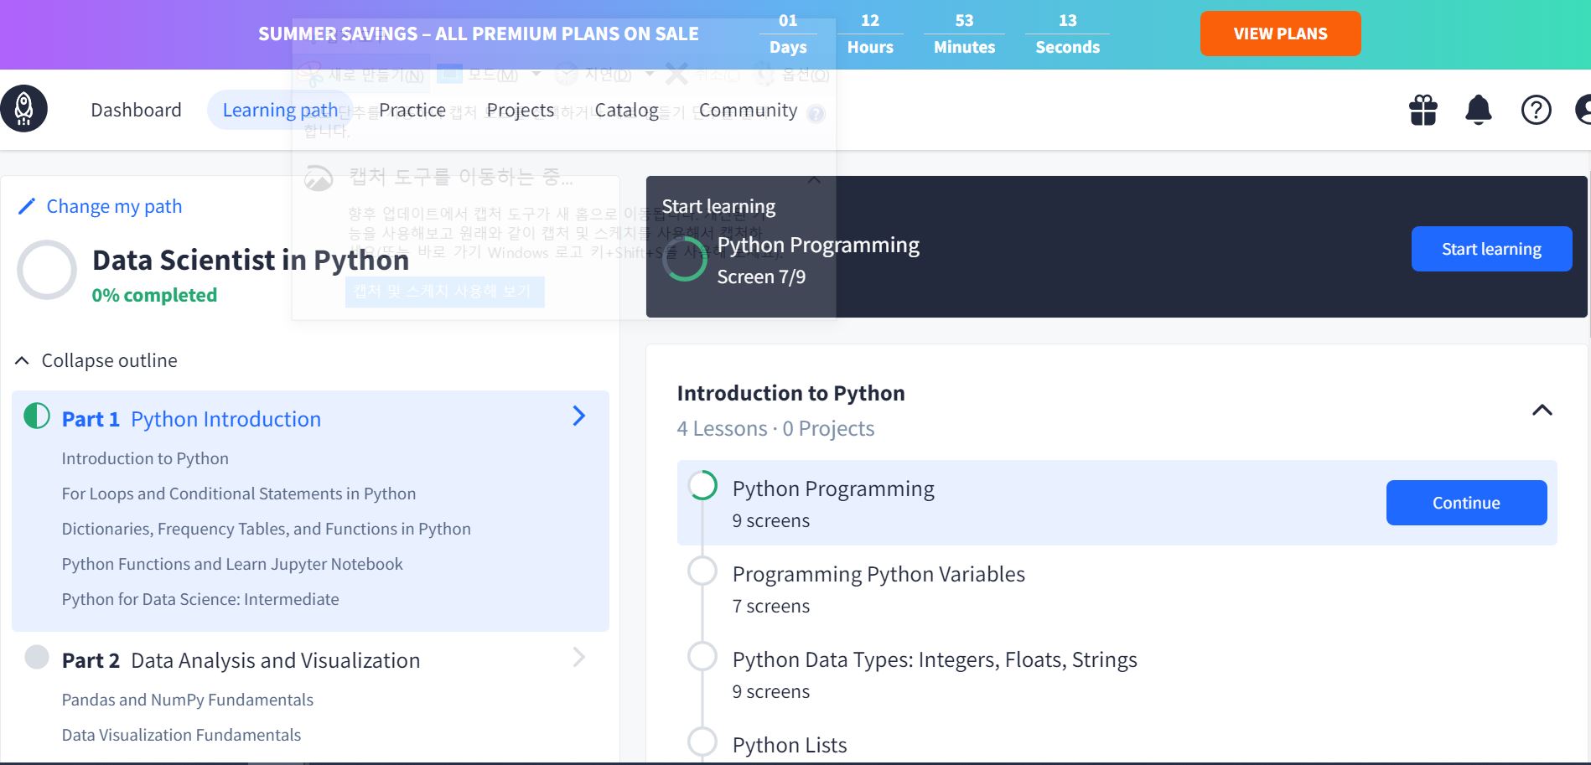This screenshot has height=765, width=1591.
Task: Click the View Plans button
Action: point(1281,34)
